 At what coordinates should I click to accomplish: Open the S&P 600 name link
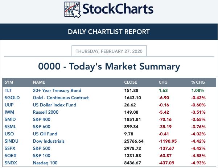(x=42, y=126)
